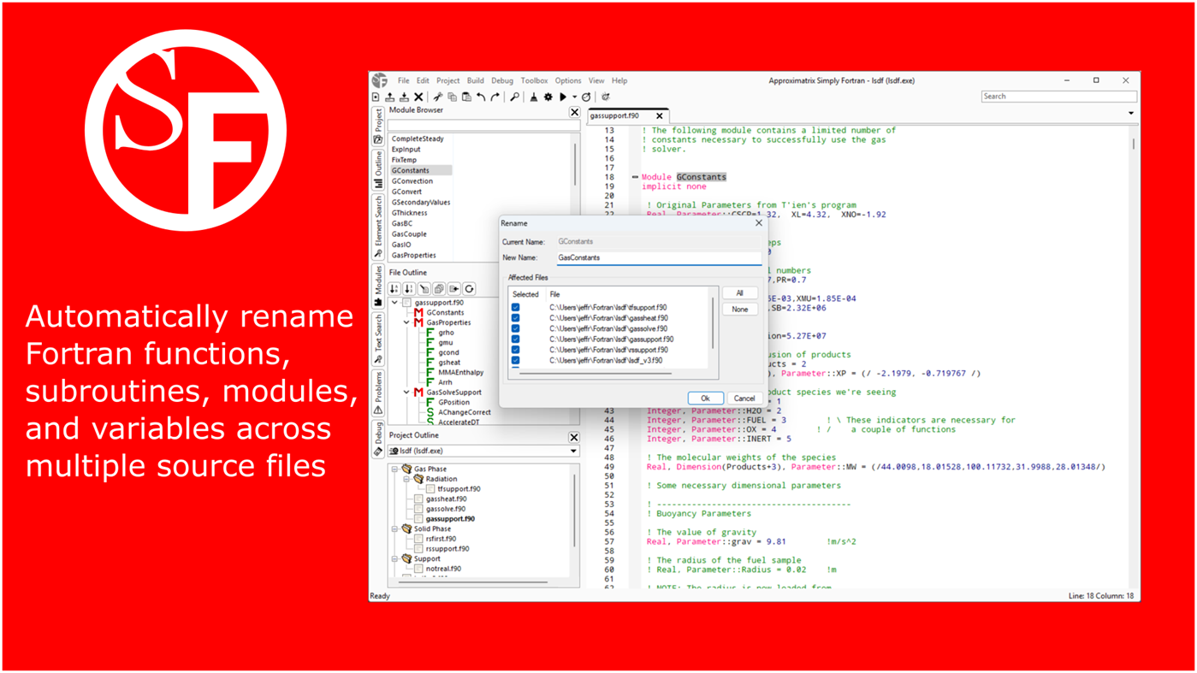Click the stopwatch profile toolbar icon
1197x673 pixels.
(x=586, y=97)
